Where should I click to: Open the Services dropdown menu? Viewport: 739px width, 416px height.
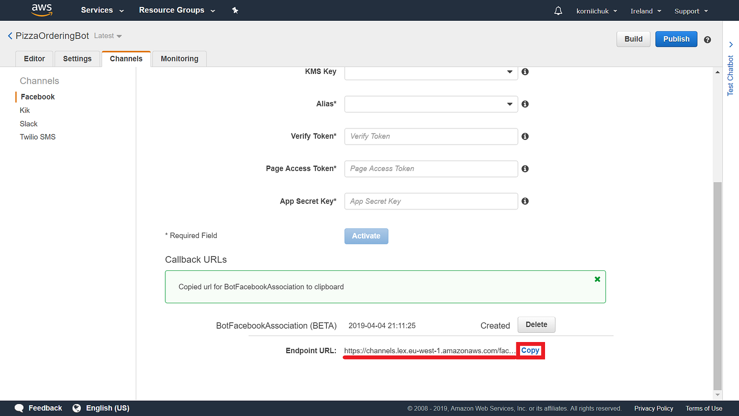pos(102,10)
